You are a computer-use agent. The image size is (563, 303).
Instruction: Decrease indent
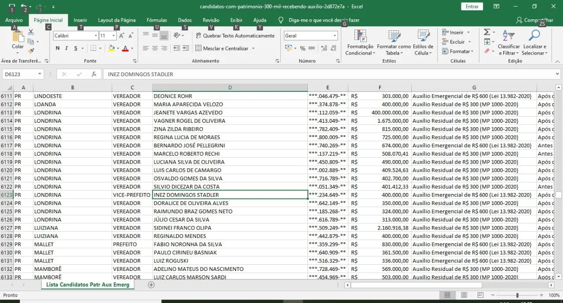[x=176, y=48]
